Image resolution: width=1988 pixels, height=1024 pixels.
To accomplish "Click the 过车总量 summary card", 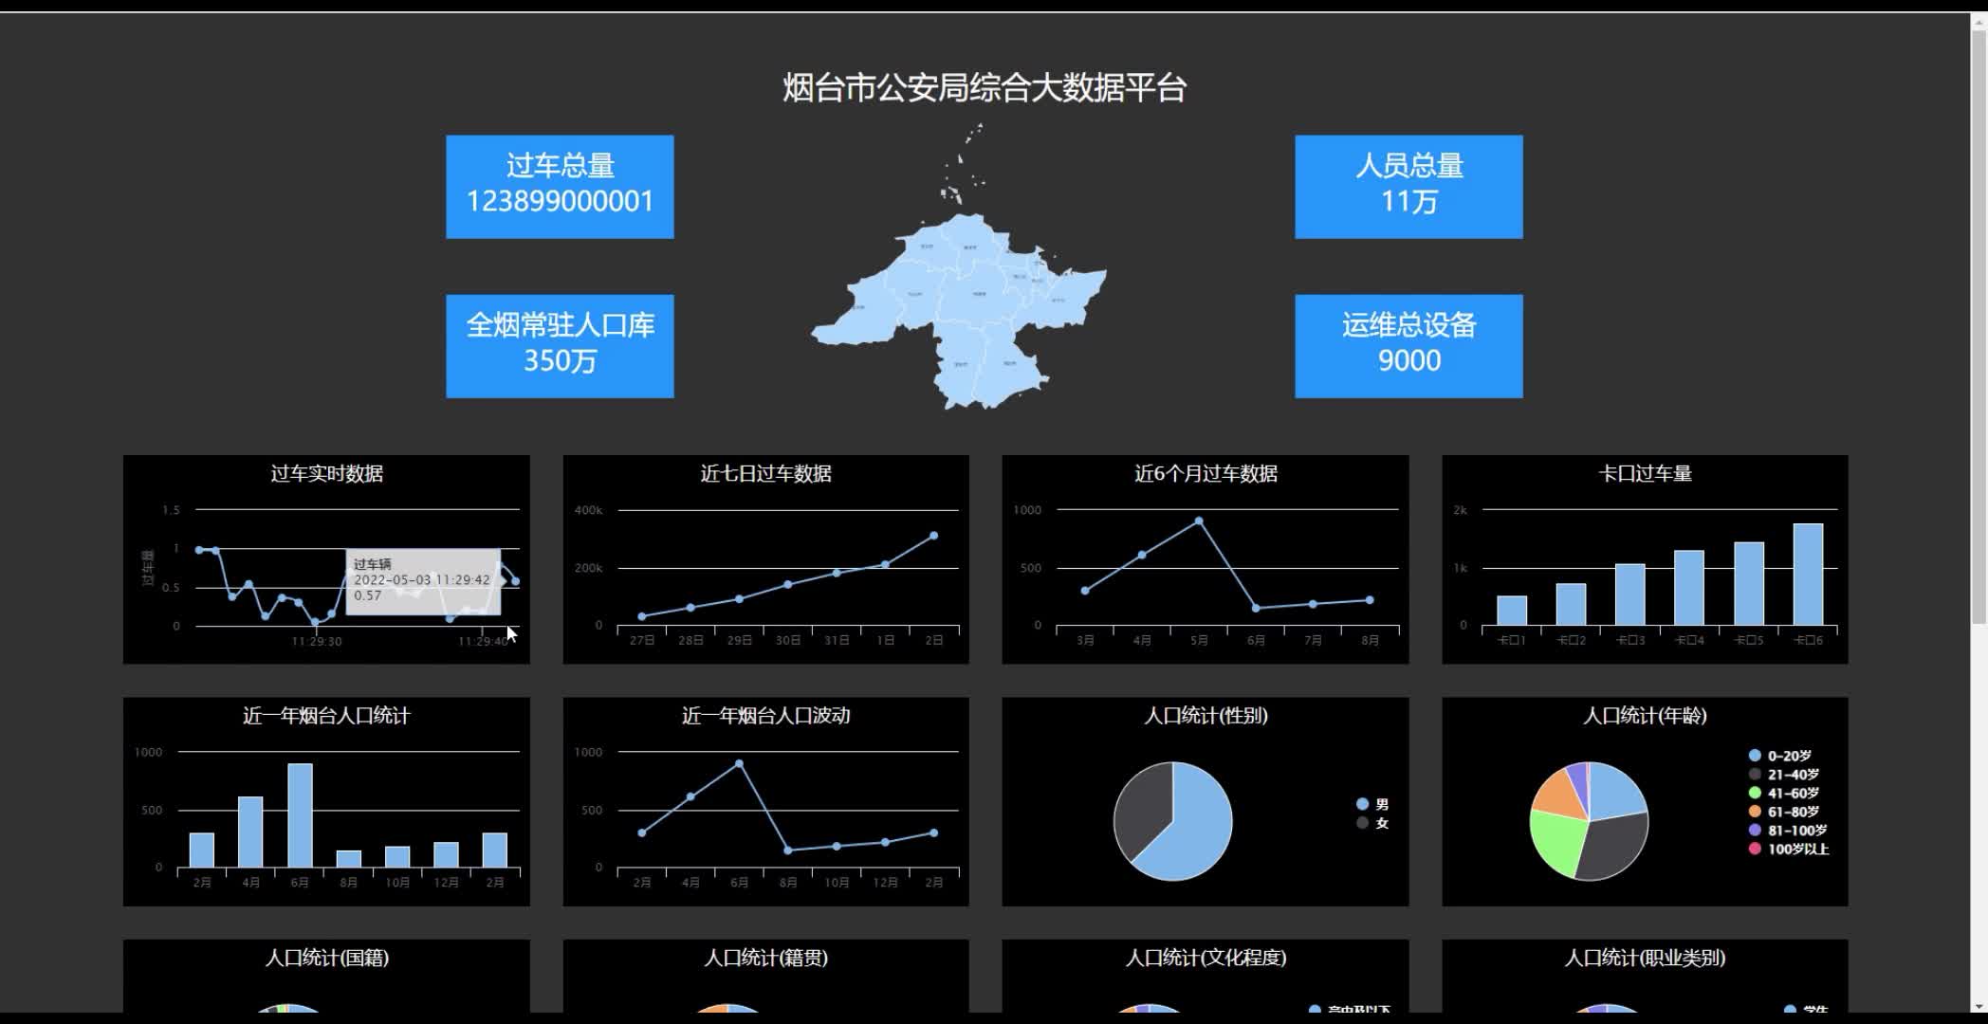I will tap(560, 187).
